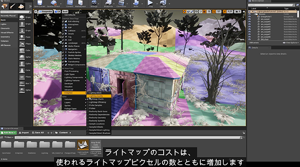Select the Place mode icon
300x167 pixels.
4,6
